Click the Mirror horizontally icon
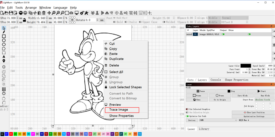This screenshot has width=275, height=137. [107, 13]
